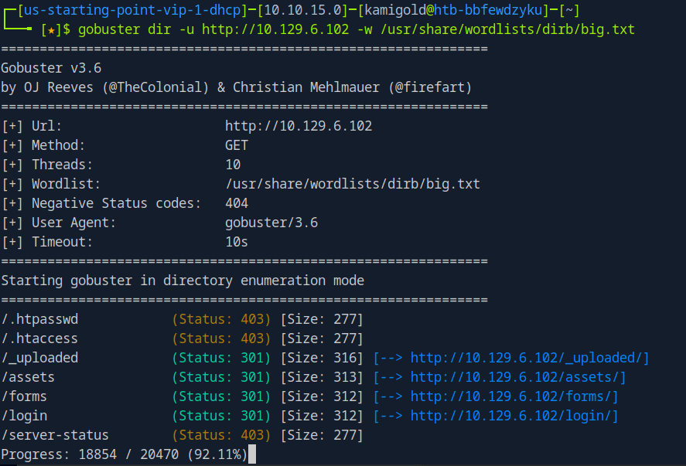Click the /_uploaded path in results
The image size is (686, 466).
pos(40,358)
